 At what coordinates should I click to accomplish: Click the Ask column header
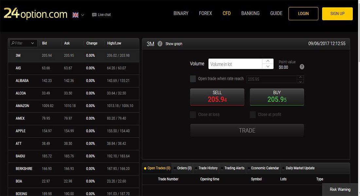click(x=67, y=43)
